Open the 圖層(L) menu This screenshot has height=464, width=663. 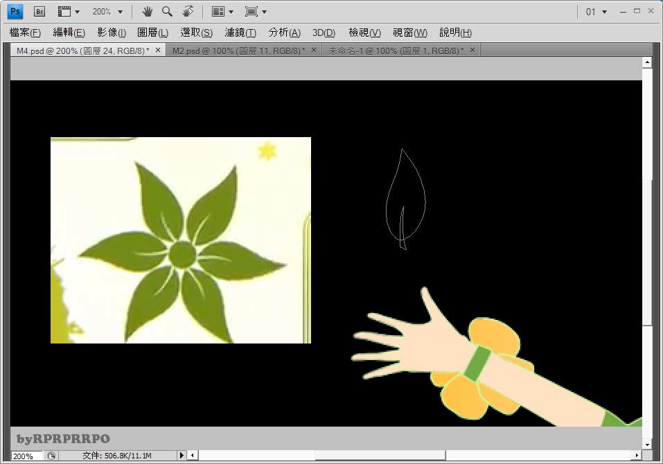pos(152,33)
